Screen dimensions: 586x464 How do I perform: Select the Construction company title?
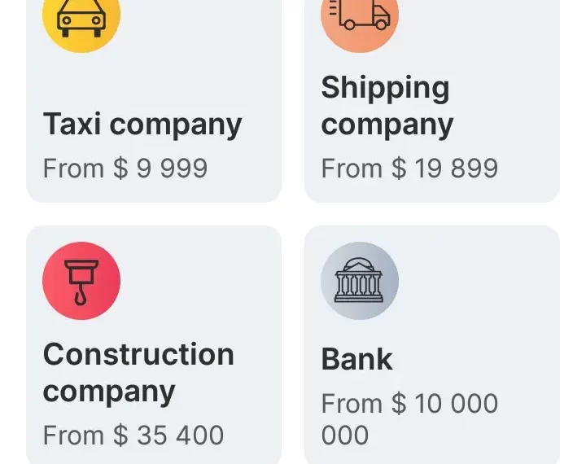tap(138, 372)
